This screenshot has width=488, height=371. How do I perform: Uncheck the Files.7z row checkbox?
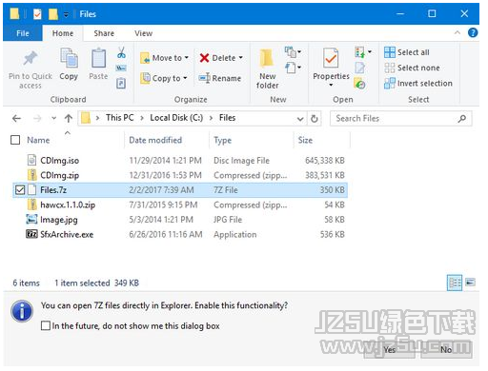coord(20,190)
